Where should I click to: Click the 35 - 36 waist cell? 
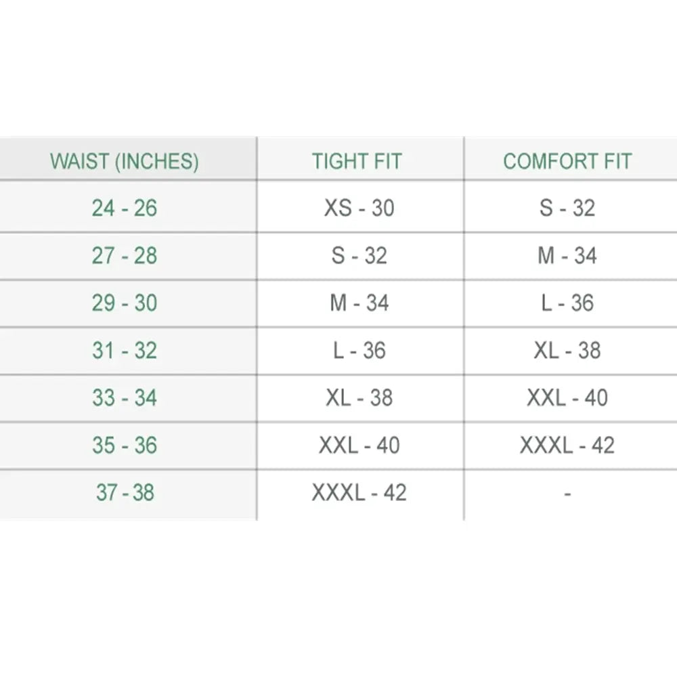(x=125, y=445)
